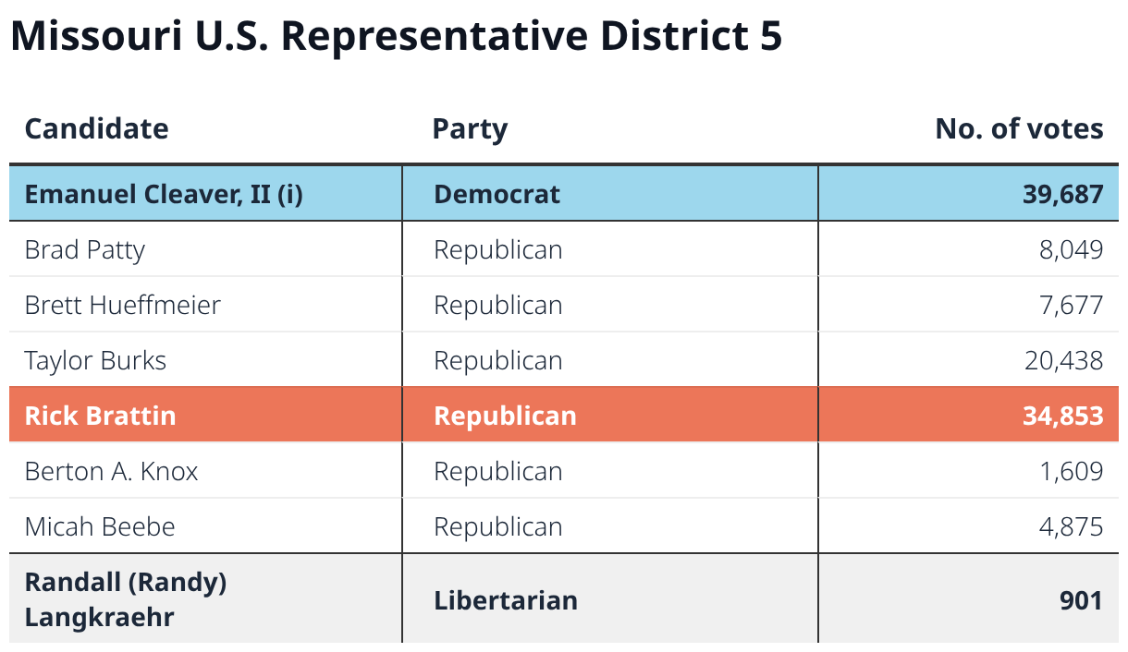Select the Brad Patty candidate name
The height and width of the screenshot is (652, 1128).
(85, 250)
